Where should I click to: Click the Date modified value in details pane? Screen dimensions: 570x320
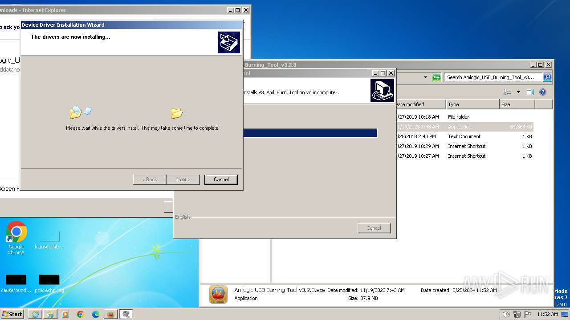pos(383,290)
